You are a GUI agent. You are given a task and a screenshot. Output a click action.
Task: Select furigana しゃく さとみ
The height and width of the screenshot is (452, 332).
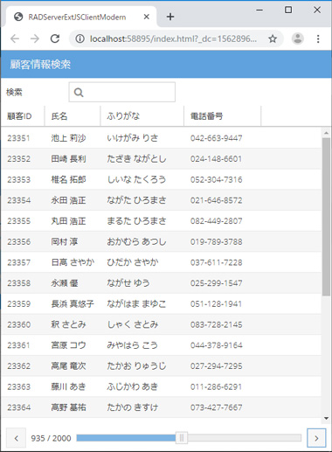coord(133,324)
